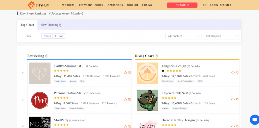Click the Jewelry tag under CaitlynMinimalist
Screen dimensions: 259x128
coord(73,81)
